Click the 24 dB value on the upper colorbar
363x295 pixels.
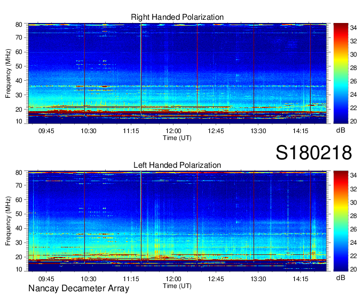(353, 95)
